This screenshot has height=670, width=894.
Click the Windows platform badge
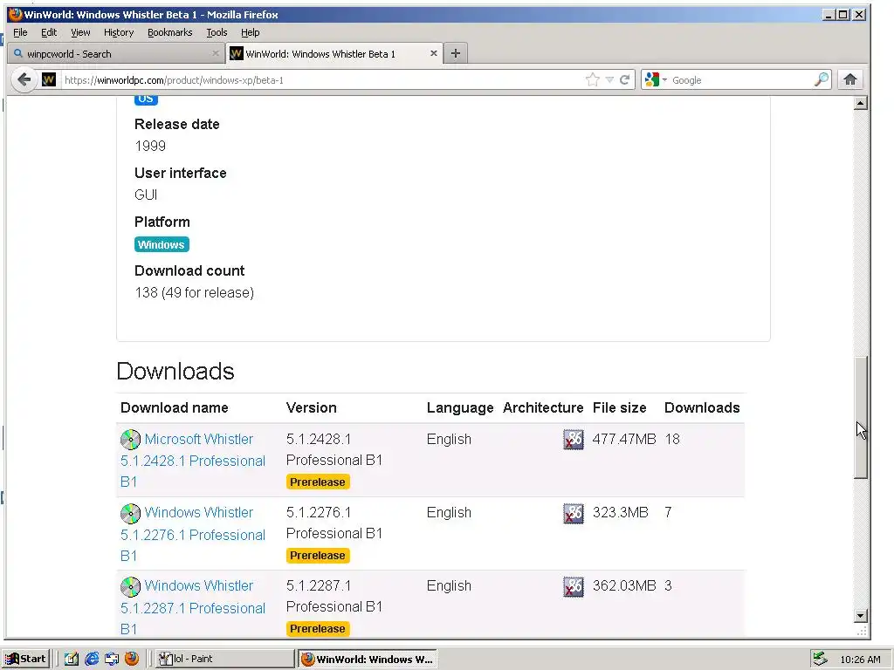click(x=162, y=244)
